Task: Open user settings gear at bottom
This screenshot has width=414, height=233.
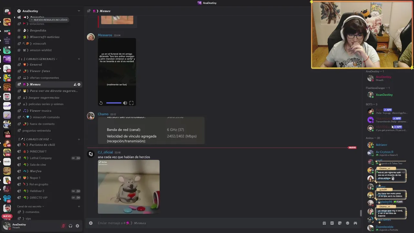Action: coord(77,226)
